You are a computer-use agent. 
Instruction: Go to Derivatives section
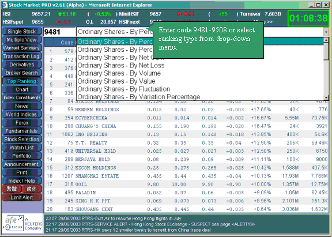21,65
